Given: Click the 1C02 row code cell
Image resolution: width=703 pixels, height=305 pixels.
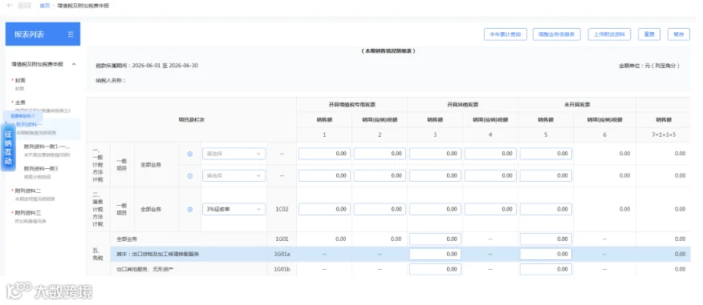Looking at the screenshot, I should click(282, 209).
